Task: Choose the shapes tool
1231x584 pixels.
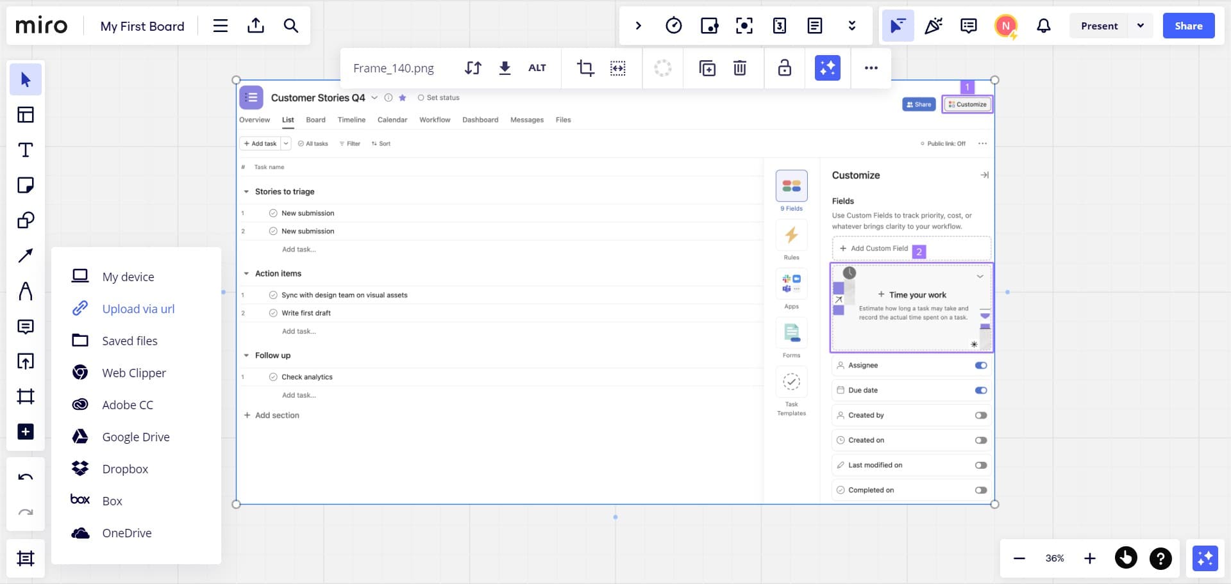Action: click(26, 221)
